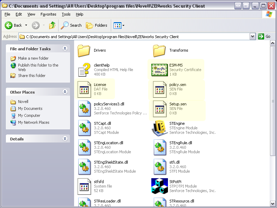Screen dimensions: 277x208
Task: Open the Transforms folder
Action: point(160,51)
